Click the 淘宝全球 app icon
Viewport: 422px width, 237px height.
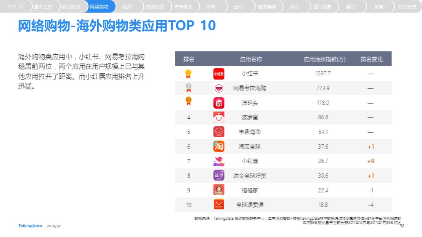pos(219,146)
